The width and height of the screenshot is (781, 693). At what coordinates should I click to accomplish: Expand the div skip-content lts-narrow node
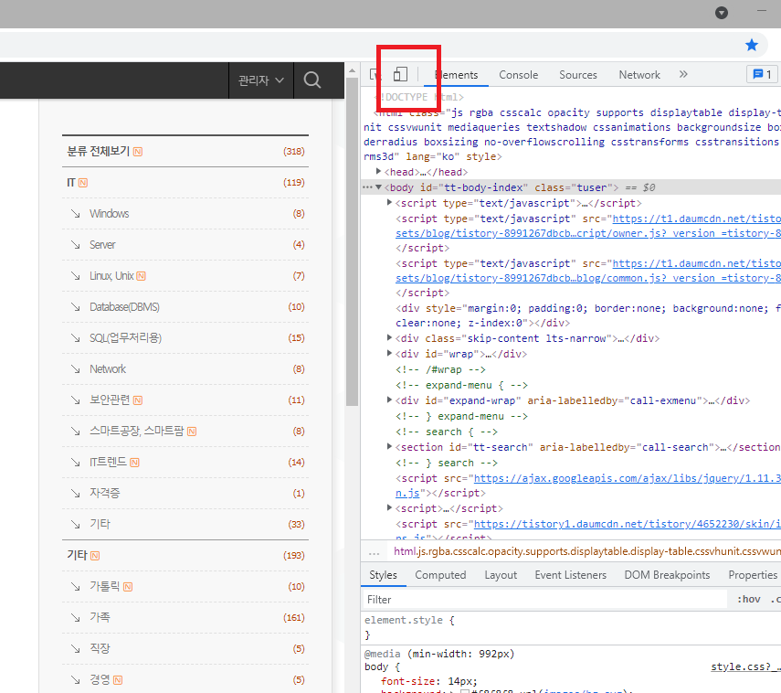pos(389,338)
